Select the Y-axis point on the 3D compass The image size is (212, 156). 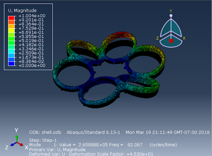point(171,15)
